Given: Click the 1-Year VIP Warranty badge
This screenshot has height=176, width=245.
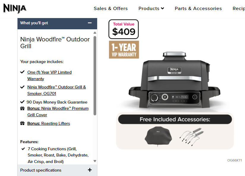Looking at the screenshot, I should [x=124, y=50].
